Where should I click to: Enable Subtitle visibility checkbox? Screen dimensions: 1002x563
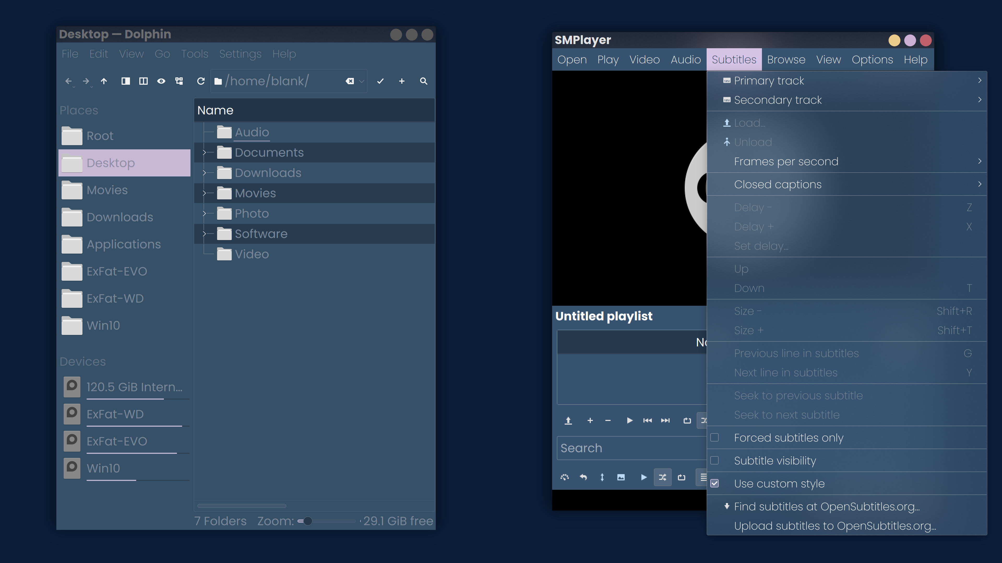714,460
